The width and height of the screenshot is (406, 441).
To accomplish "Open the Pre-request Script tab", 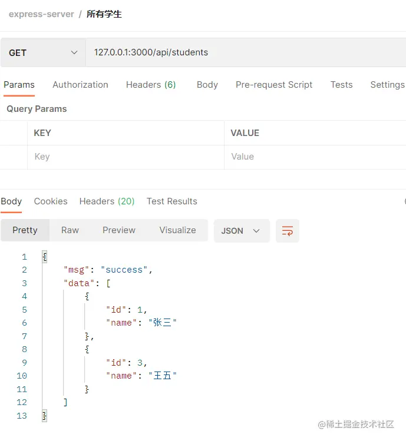I will tap(274, 85).
